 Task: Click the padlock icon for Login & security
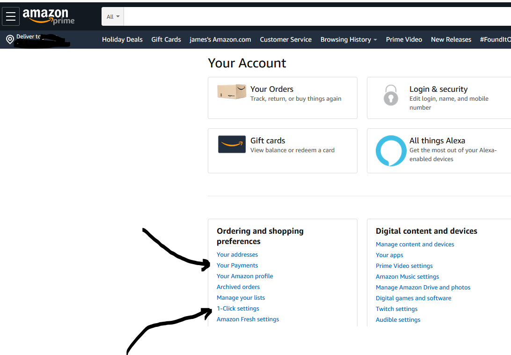tap(391, 96)
